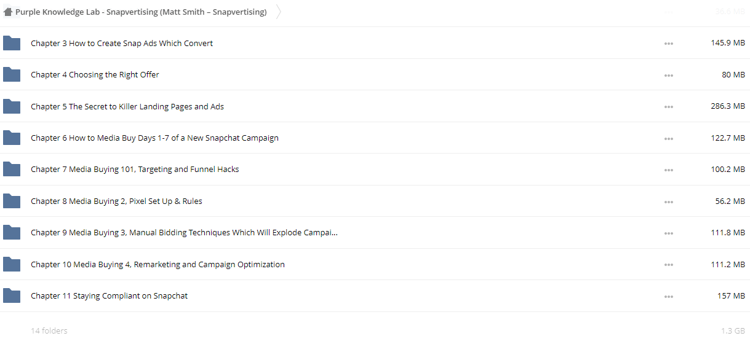750x344 pixels.
Task: Show the three-dot menu for Chapter 5
Action: point(669,107)
